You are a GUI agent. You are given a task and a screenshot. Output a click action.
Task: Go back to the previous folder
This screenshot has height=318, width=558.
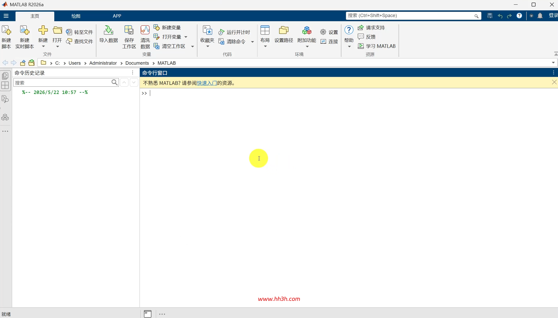pyautogui.click(x=5, y=63)
